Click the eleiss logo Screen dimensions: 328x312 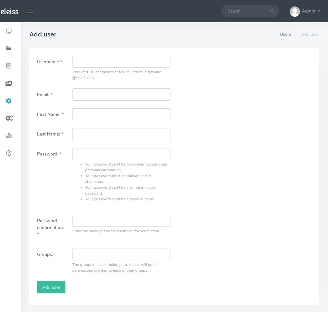coord(9,11)
